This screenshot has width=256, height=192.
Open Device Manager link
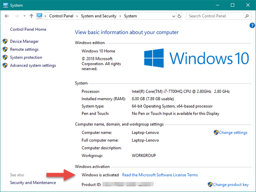[24, 41]
